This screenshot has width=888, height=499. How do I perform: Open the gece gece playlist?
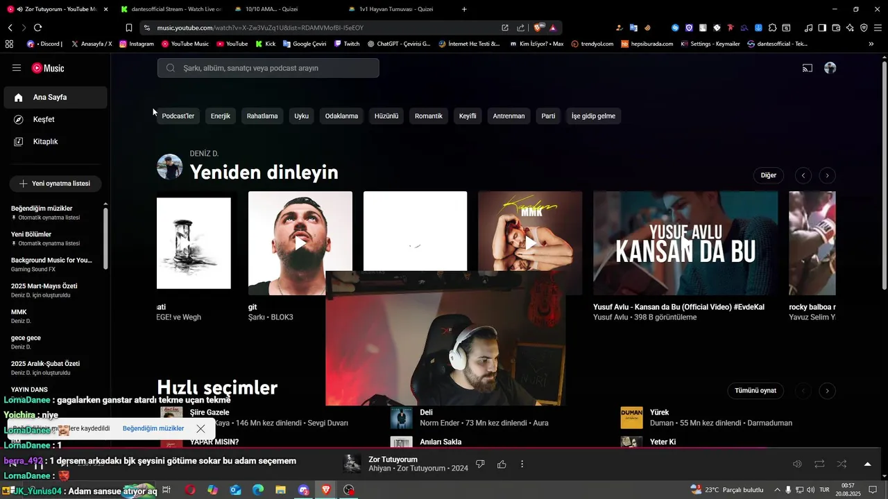pos(52,342)
